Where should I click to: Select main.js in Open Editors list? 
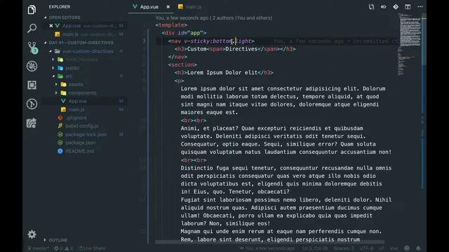[85, 34]
